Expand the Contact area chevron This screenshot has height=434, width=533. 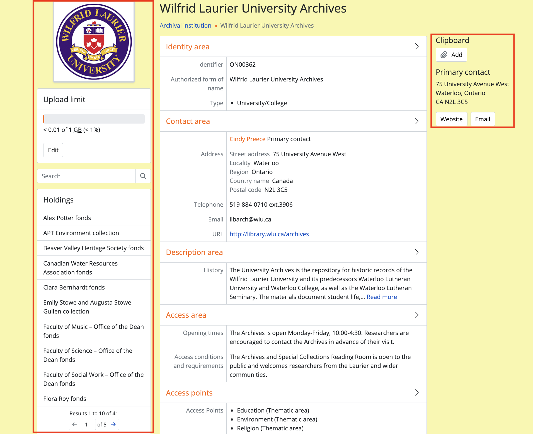click(x=417, y=121)
